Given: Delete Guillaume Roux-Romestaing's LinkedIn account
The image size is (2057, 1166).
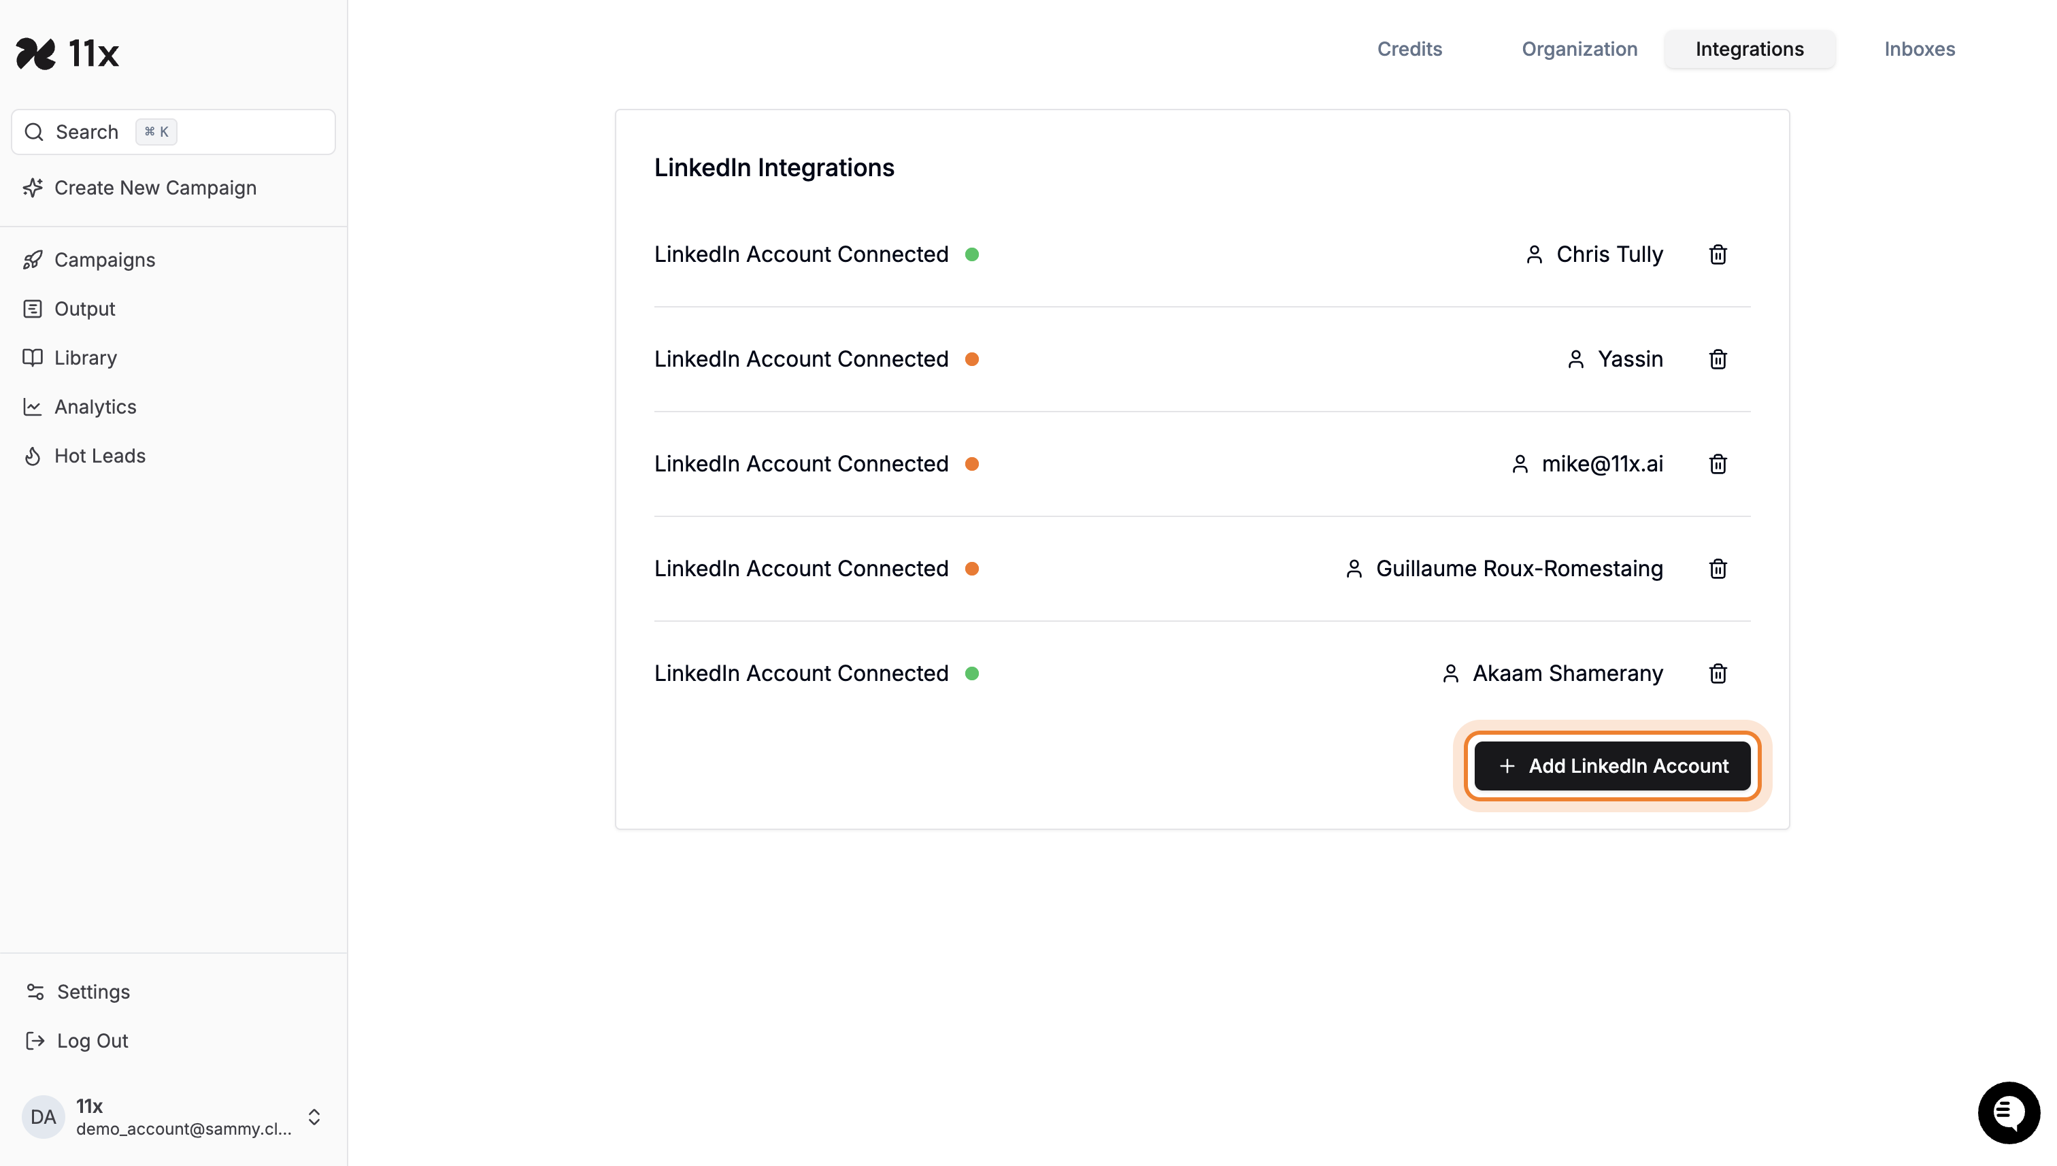Looking at the screenshot, I should [1718, 569].
